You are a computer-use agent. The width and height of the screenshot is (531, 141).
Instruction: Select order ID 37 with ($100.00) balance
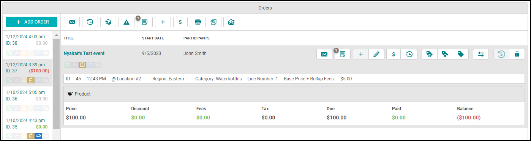tap(27, 72)
